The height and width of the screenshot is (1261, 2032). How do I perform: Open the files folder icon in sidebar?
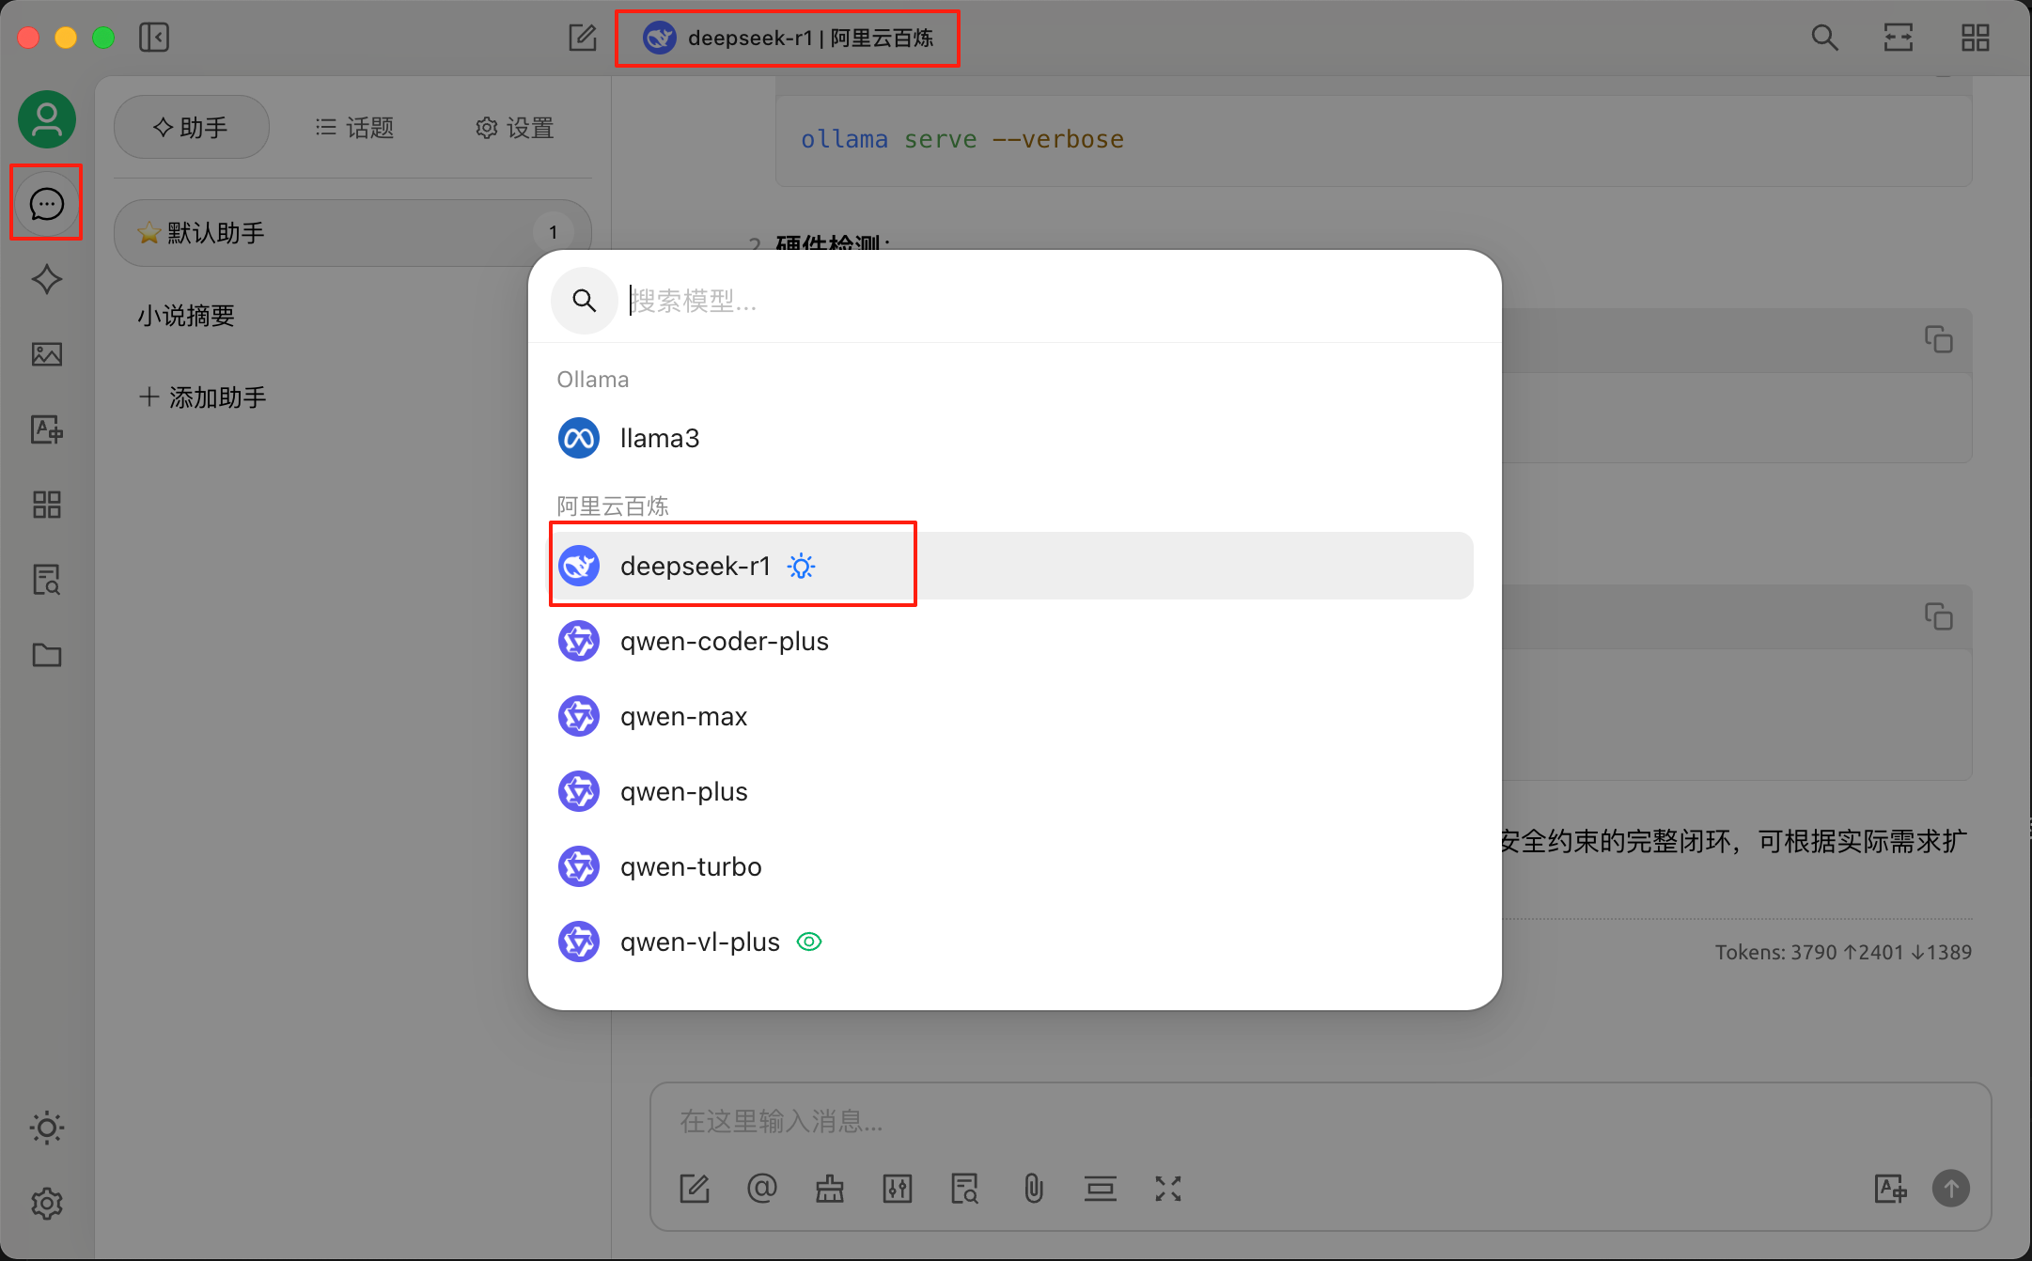tap(47, 655)
